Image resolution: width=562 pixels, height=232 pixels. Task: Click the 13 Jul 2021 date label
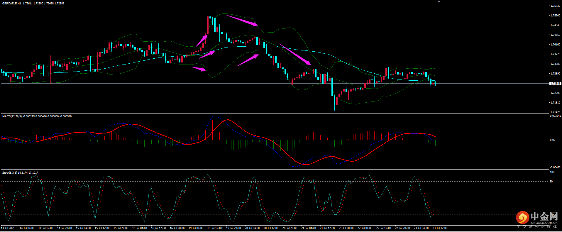(8, 228)
